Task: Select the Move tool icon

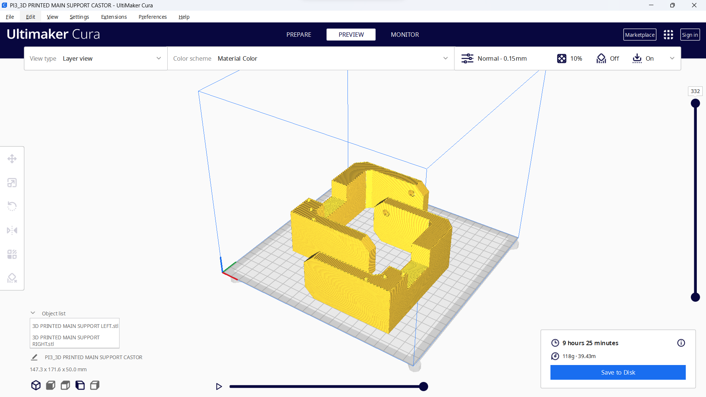Action: tap(12, 159)
